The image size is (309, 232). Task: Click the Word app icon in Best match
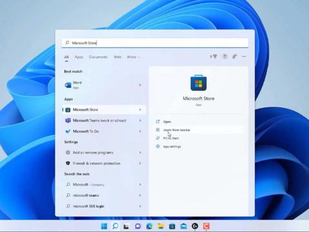pos(68,85)
